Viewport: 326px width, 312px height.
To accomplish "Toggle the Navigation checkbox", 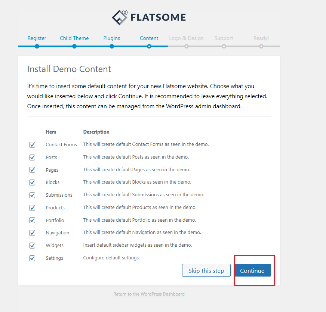I will pyautogui.click(x=32, y=233).
